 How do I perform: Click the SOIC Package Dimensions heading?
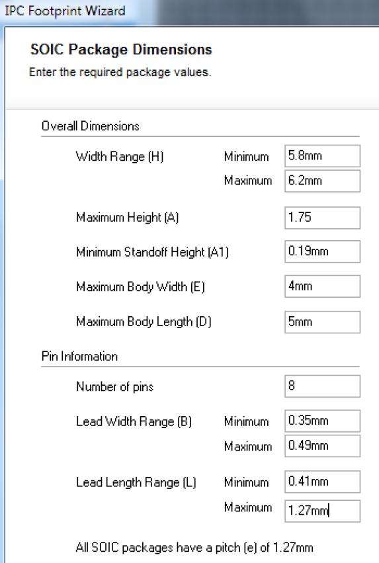pos(121,50)
